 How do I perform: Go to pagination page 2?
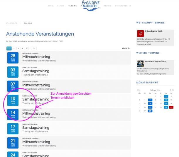point(14,48)
